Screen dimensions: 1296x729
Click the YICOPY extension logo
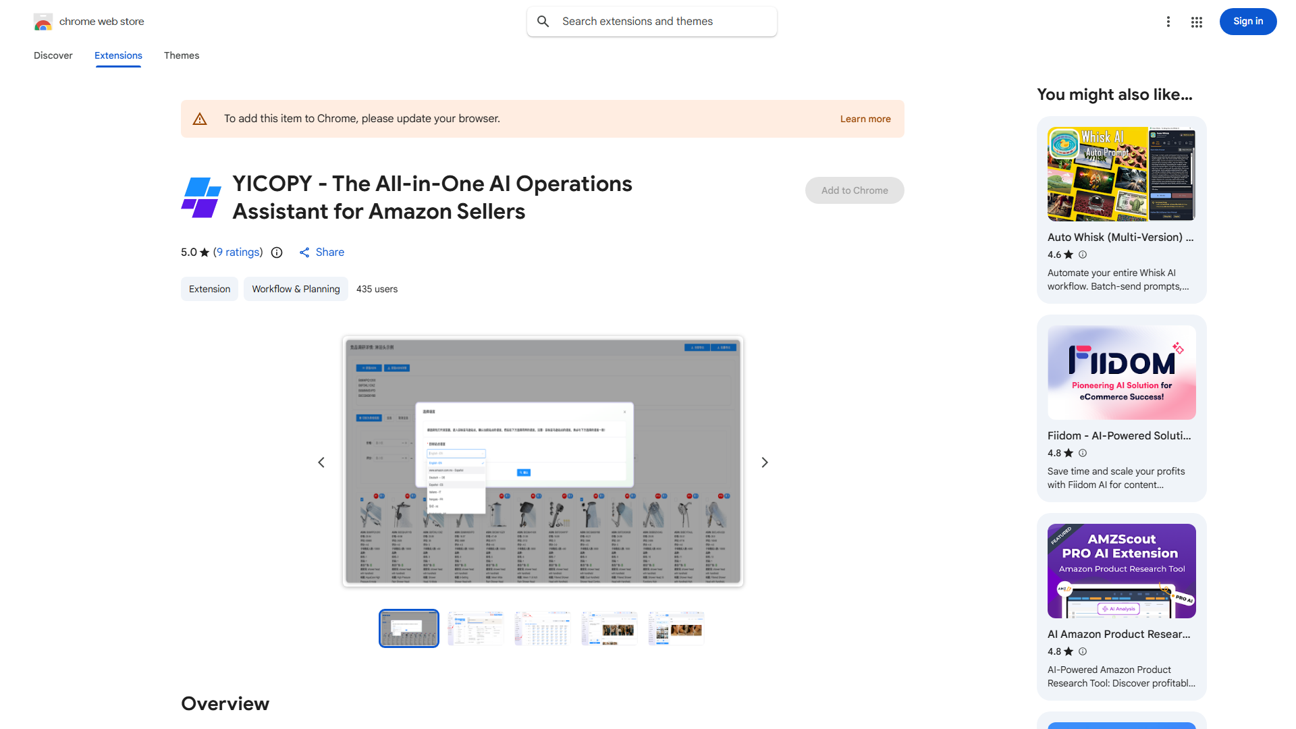point(201,198)
